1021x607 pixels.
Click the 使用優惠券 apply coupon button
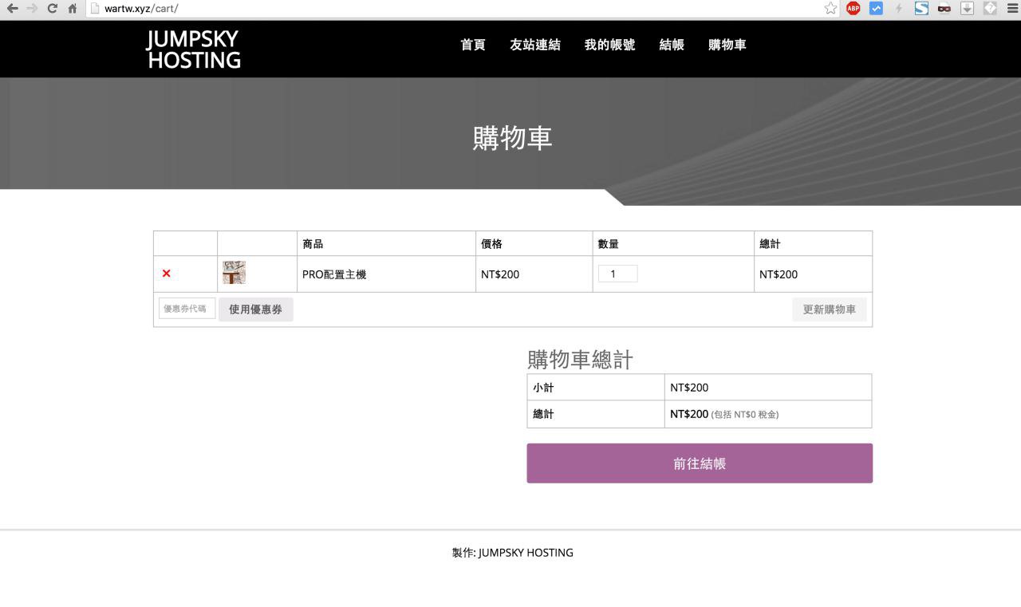pyautogui.click(x=255, y=309)
